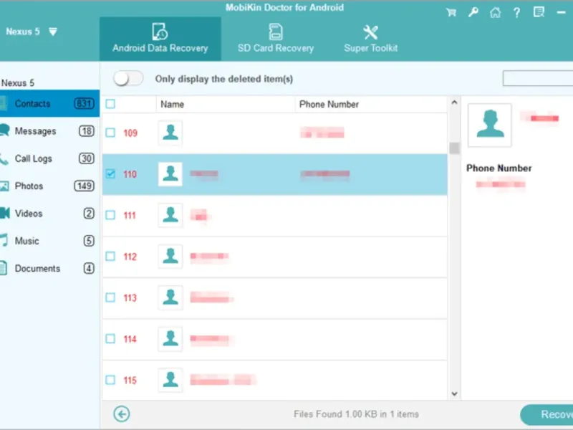
Task: Click avatar icon of contact 109
Action: tap(170, 133)
